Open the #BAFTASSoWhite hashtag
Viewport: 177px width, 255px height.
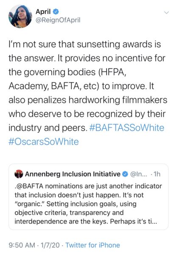point(127,127)
